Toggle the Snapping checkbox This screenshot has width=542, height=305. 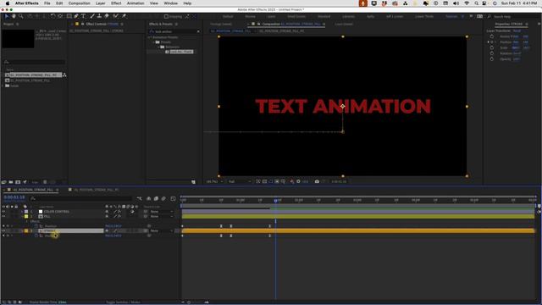click(166, 16)
